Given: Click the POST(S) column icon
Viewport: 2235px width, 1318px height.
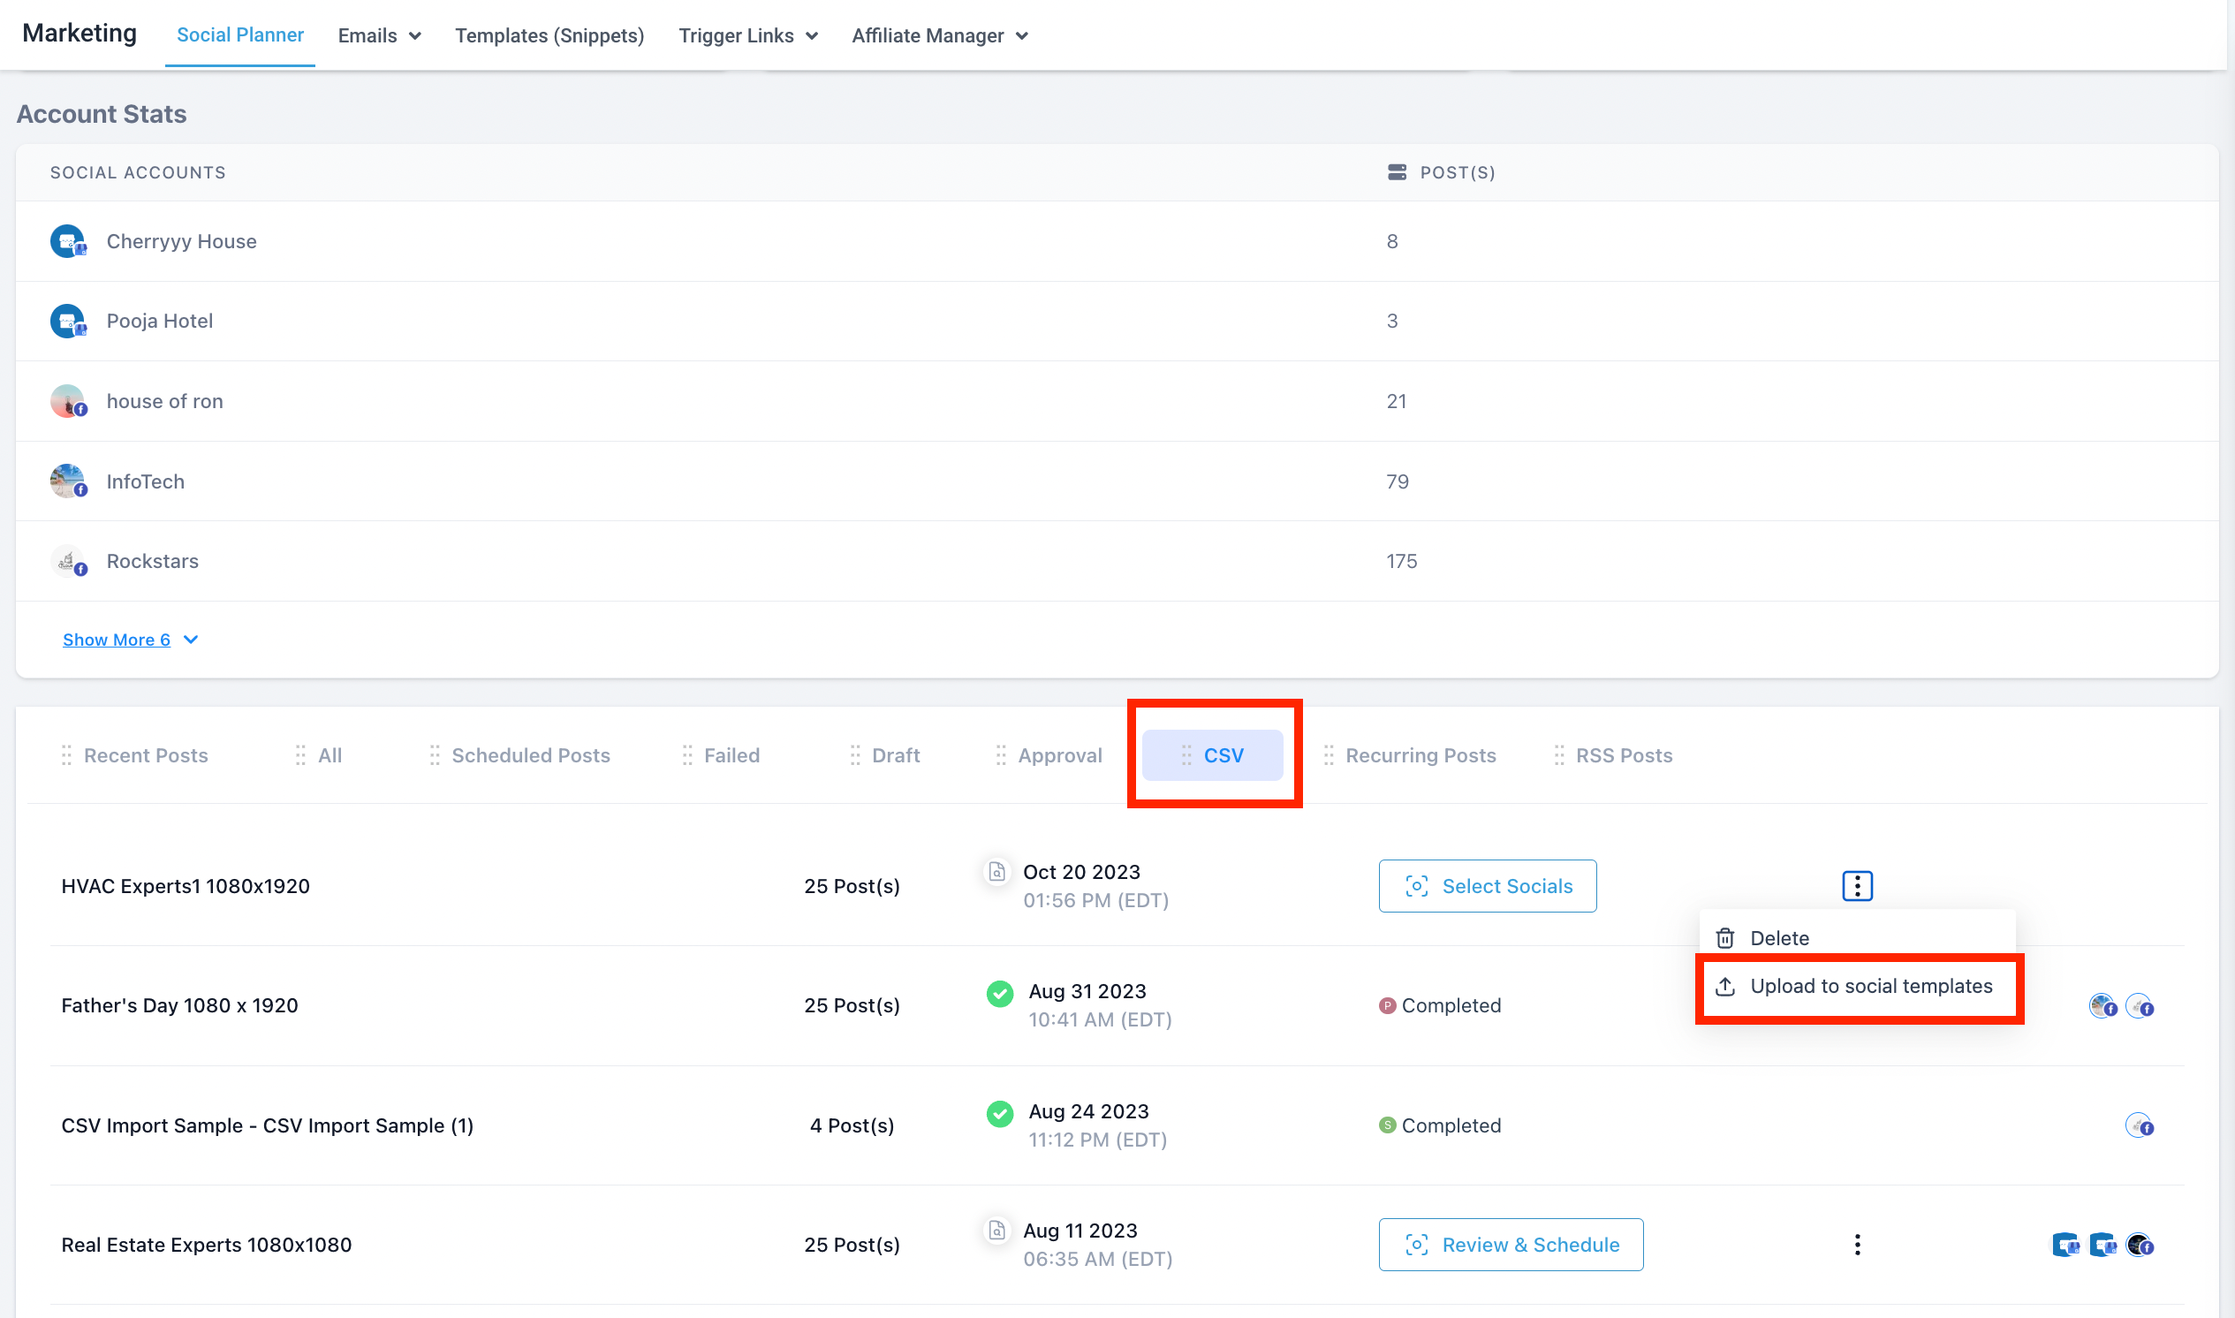Looking at the screenshot, I should [1397, 172].
